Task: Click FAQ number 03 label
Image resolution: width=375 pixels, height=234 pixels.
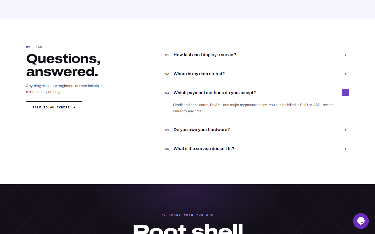Action: (167, 93)
